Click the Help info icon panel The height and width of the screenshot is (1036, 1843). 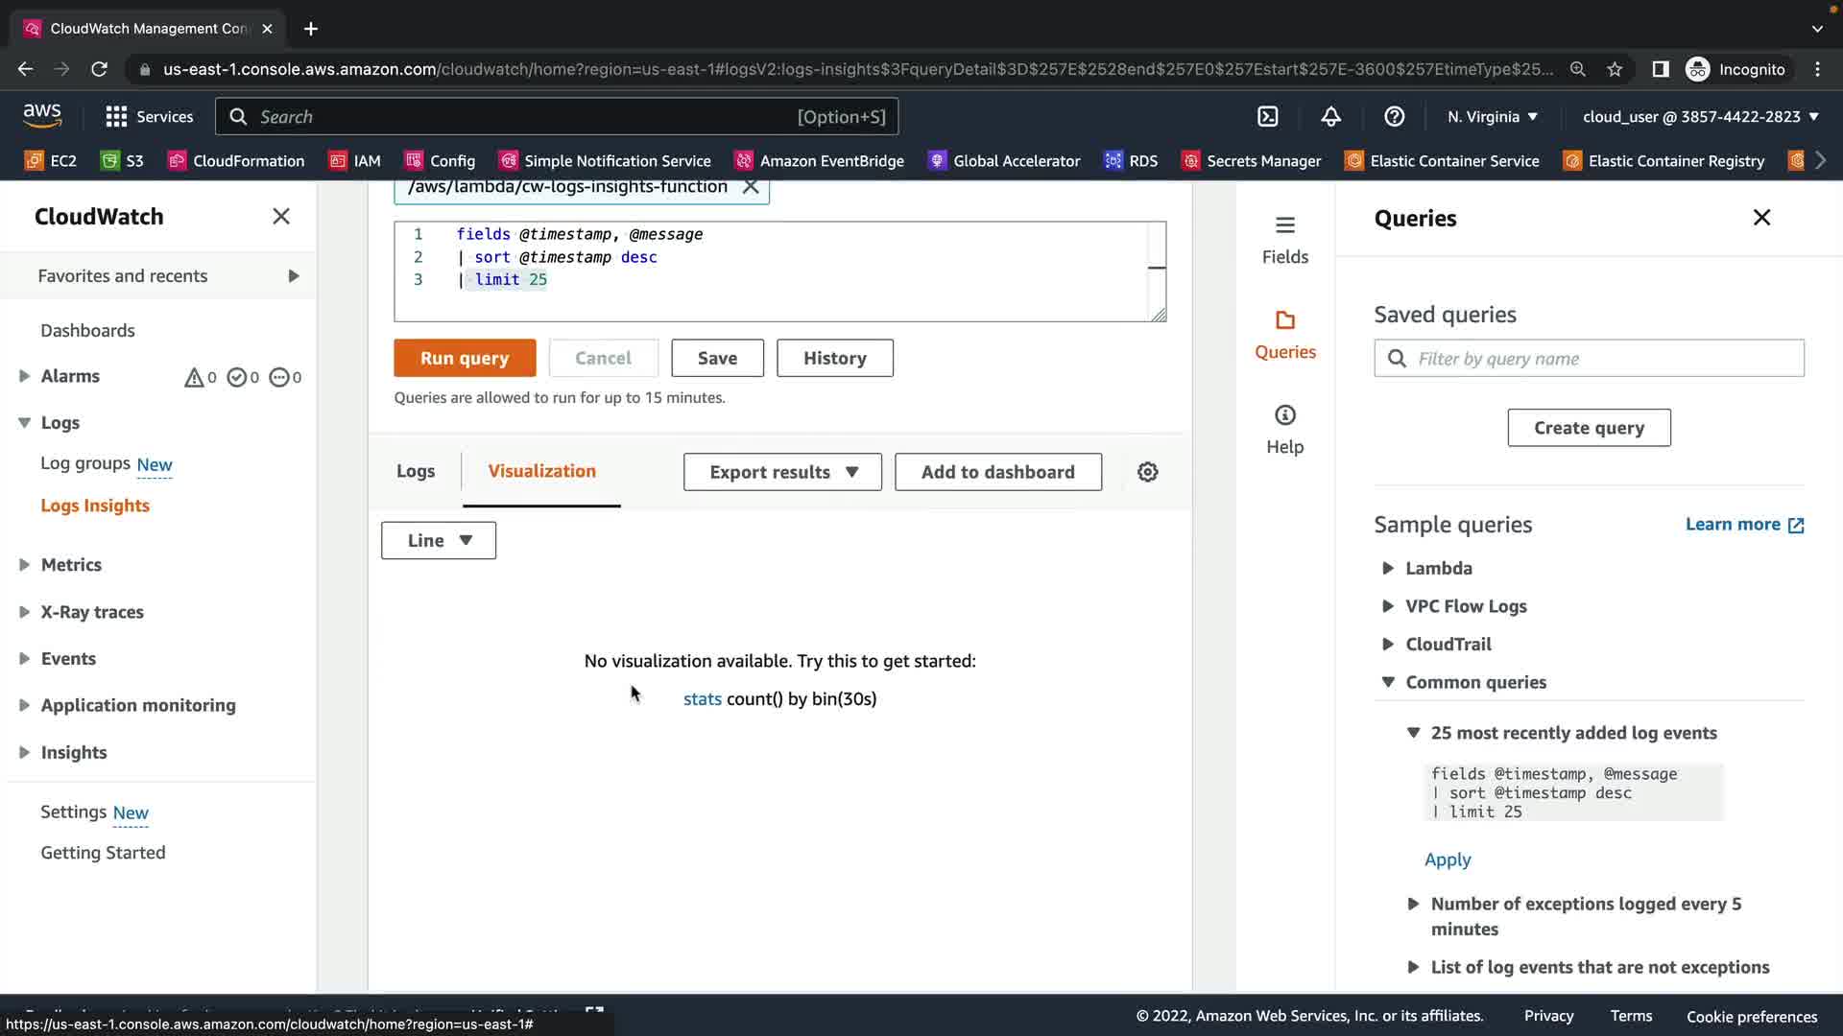click(1284, 429)
